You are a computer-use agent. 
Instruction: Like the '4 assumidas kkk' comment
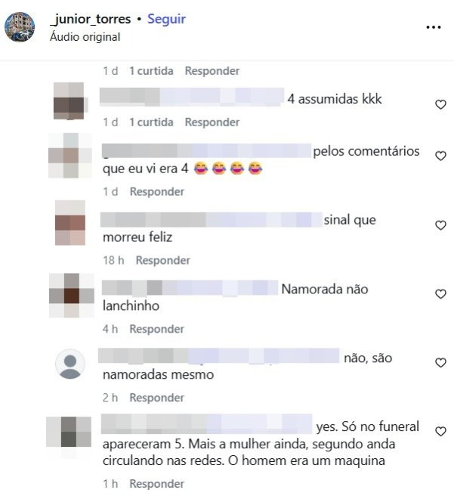[440, 104]
